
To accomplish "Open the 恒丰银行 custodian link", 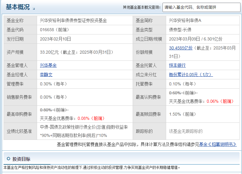I will 177,65.
